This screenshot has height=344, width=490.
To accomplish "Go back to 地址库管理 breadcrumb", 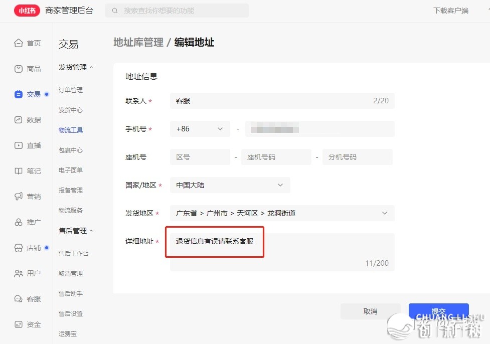I will (138, 42).
